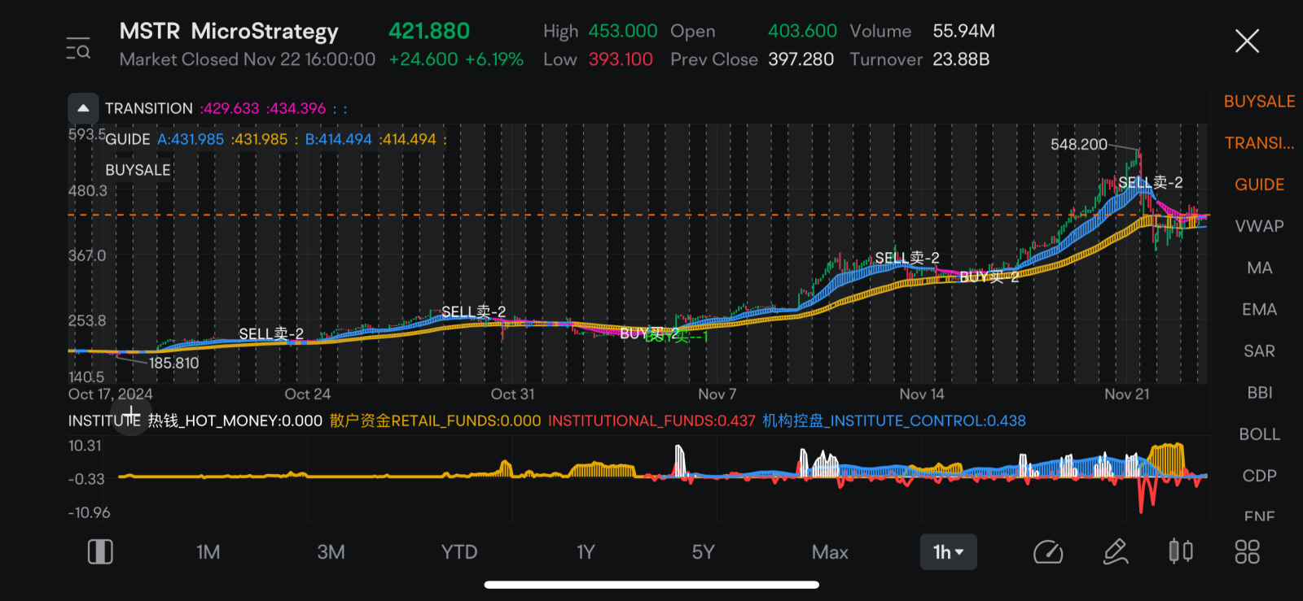Select the YTD time range
1303x601 pixels.
tap(459, 552)
